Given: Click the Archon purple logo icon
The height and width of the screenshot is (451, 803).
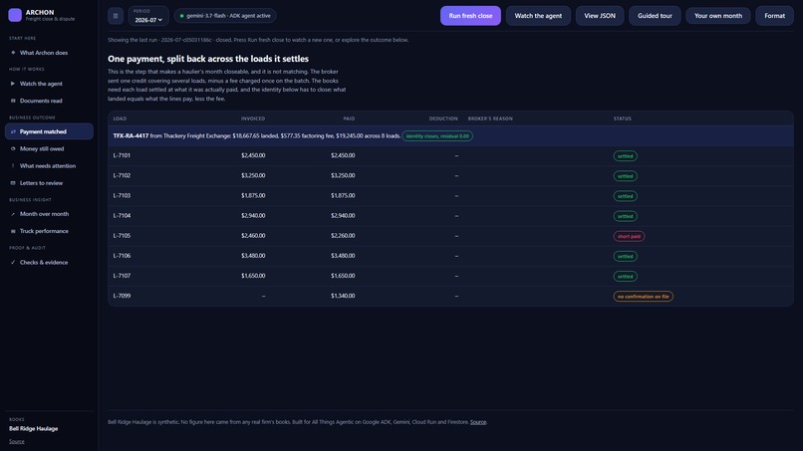Looking at the screenshot, I should pos(15,15).
